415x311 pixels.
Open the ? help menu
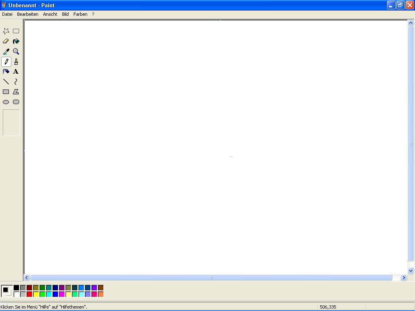point(93,14)
